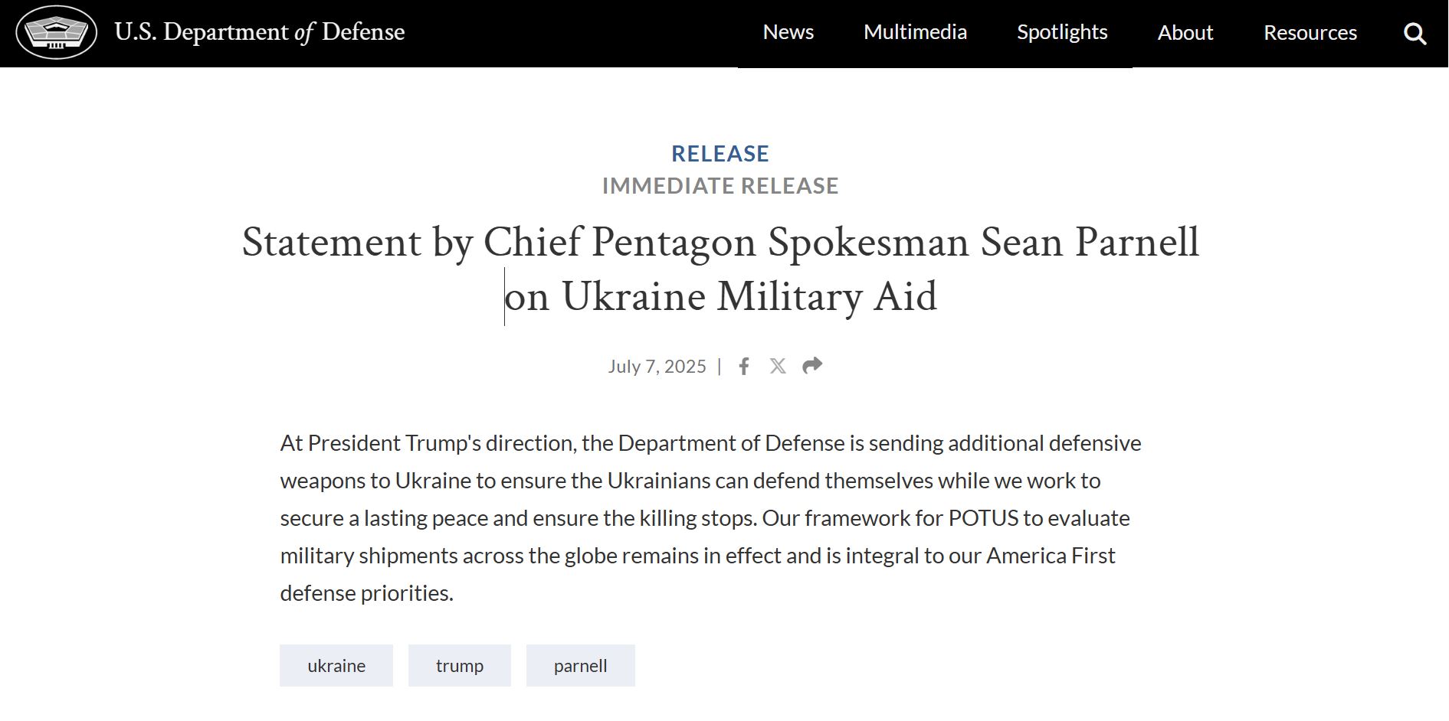Click the article headline text
The height and width of the screenshot is (721, 1449).
[x=720, y=269]
